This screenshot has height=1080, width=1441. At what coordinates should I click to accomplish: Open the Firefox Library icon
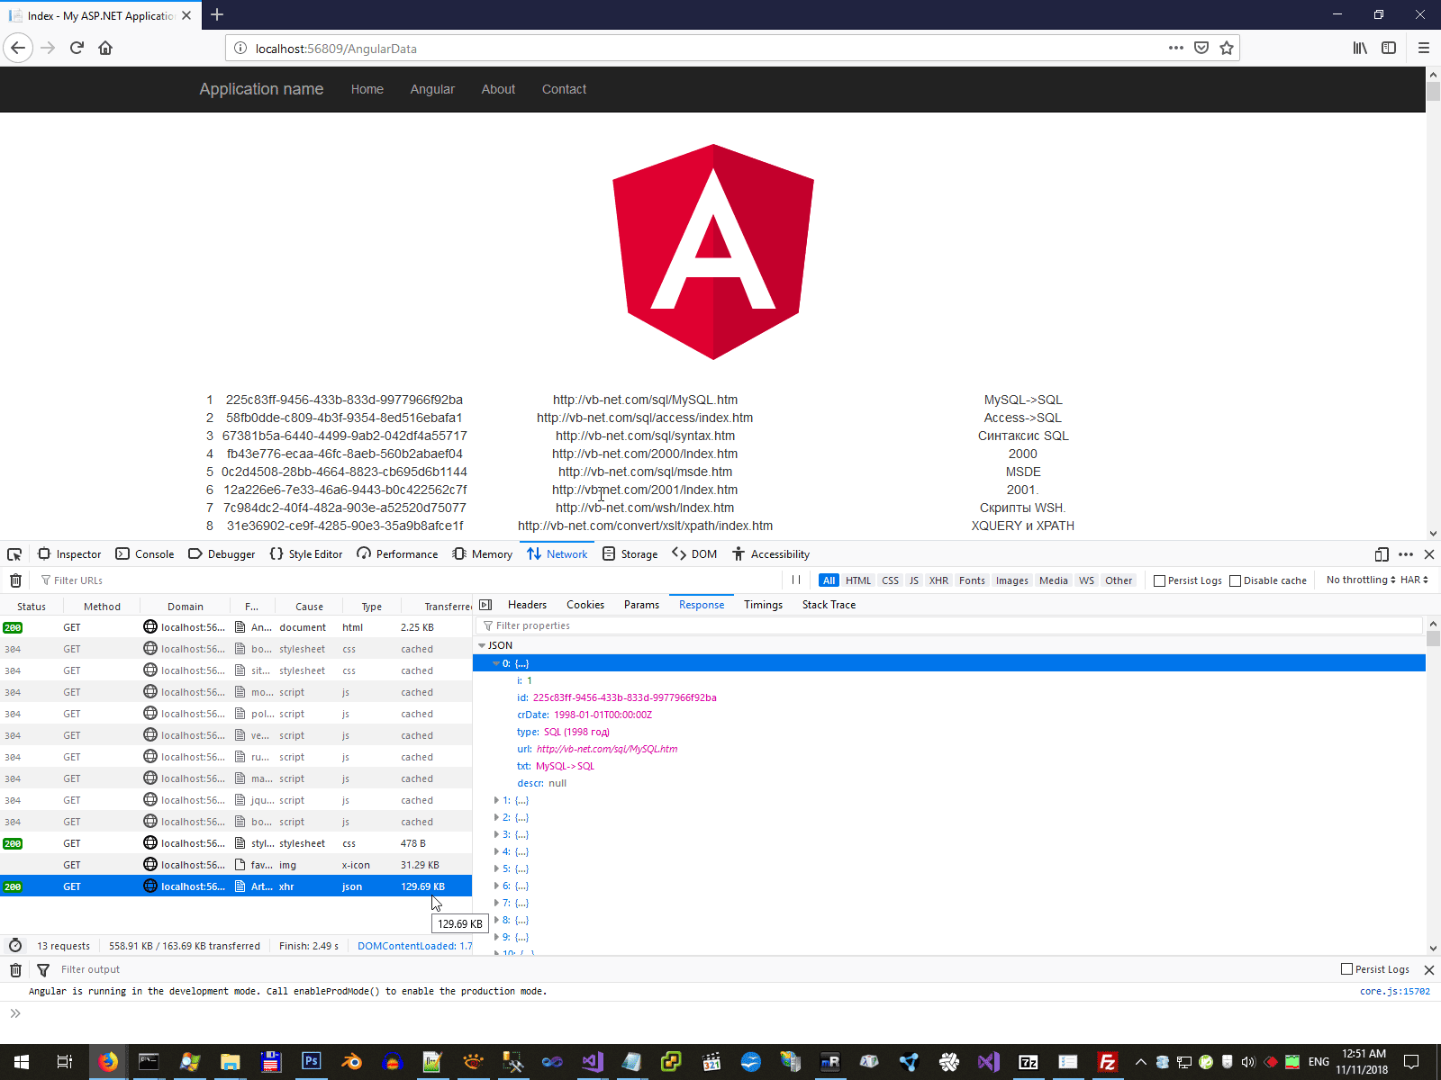pos(1360,48)
